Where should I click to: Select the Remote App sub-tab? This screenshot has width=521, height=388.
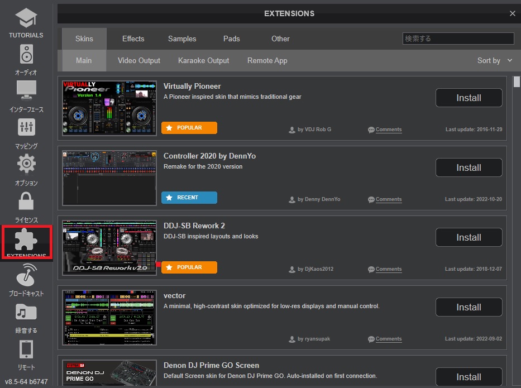[x=267, y=60]
